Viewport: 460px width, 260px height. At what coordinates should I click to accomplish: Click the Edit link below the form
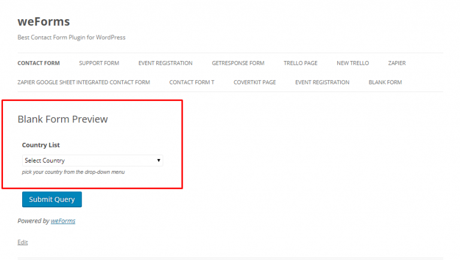click(x=23, y=242)
